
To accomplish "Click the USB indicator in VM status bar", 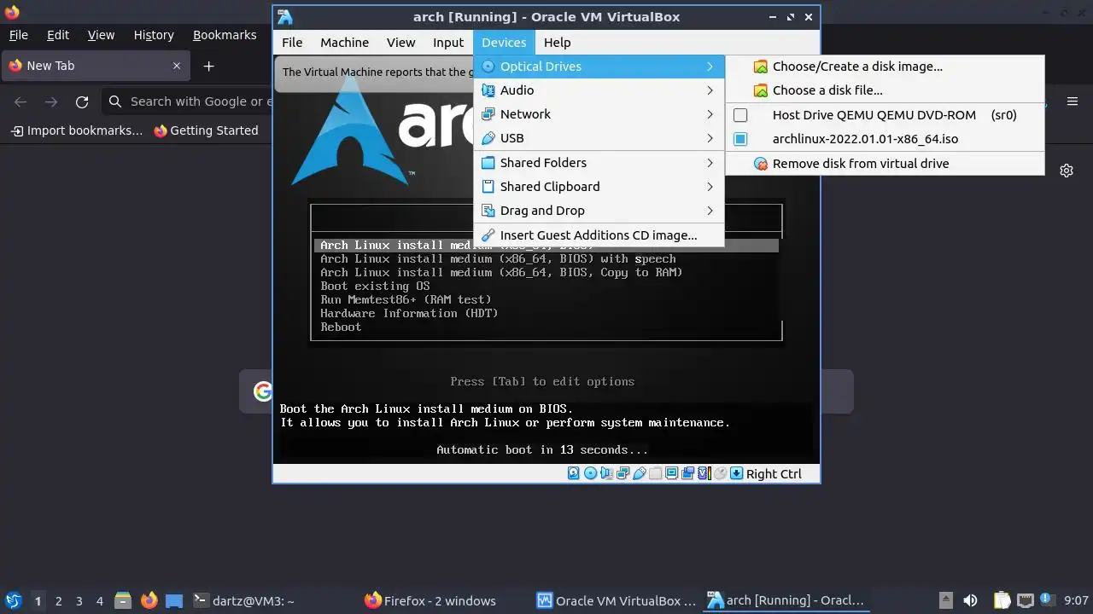I will point(640,473).
